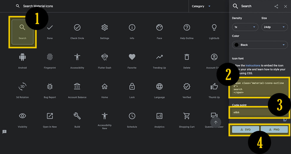The height and width of the screenshot is (154, 291).
Task: Open the Density 1x dropdown
Action: pos(245,27)
